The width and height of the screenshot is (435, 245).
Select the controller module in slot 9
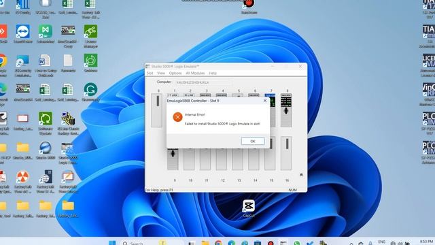[x=173, y=159]
